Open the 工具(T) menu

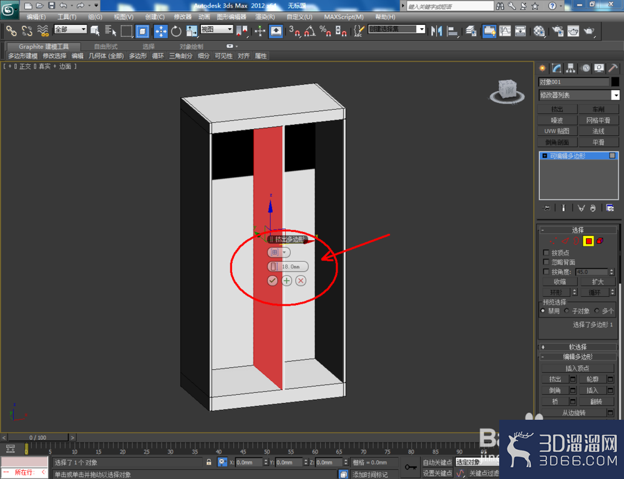click(67, 17)
